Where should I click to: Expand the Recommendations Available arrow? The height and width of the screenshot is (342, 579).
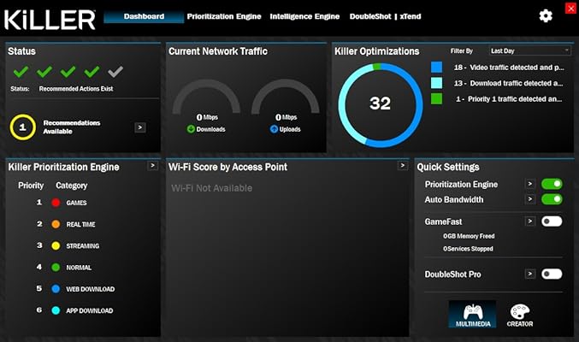(140, 127)
